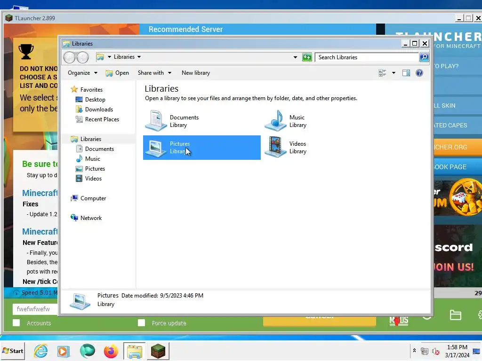Open the Documents Library icon
This screenshot has width=482, height=361.
[155, 121]
